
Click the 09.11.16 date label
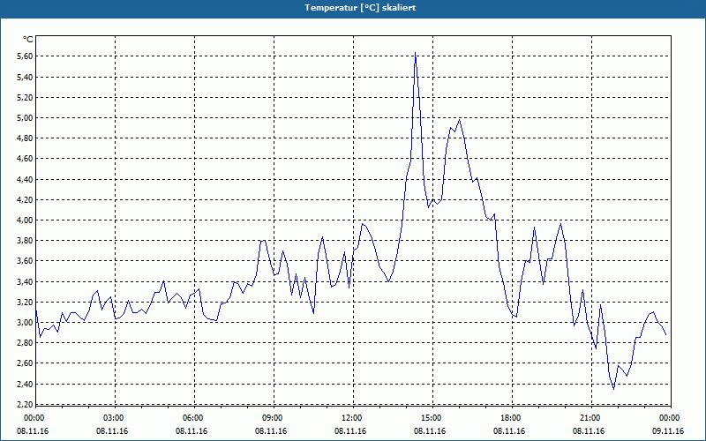(x=668, y=431)
